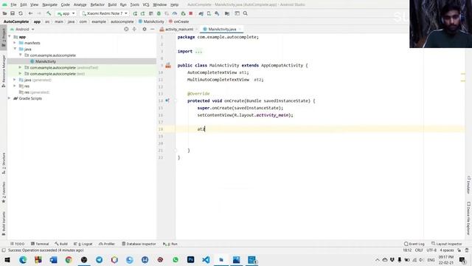
Task: Open the Layout Inspector
Action: (x=447, y=244)
